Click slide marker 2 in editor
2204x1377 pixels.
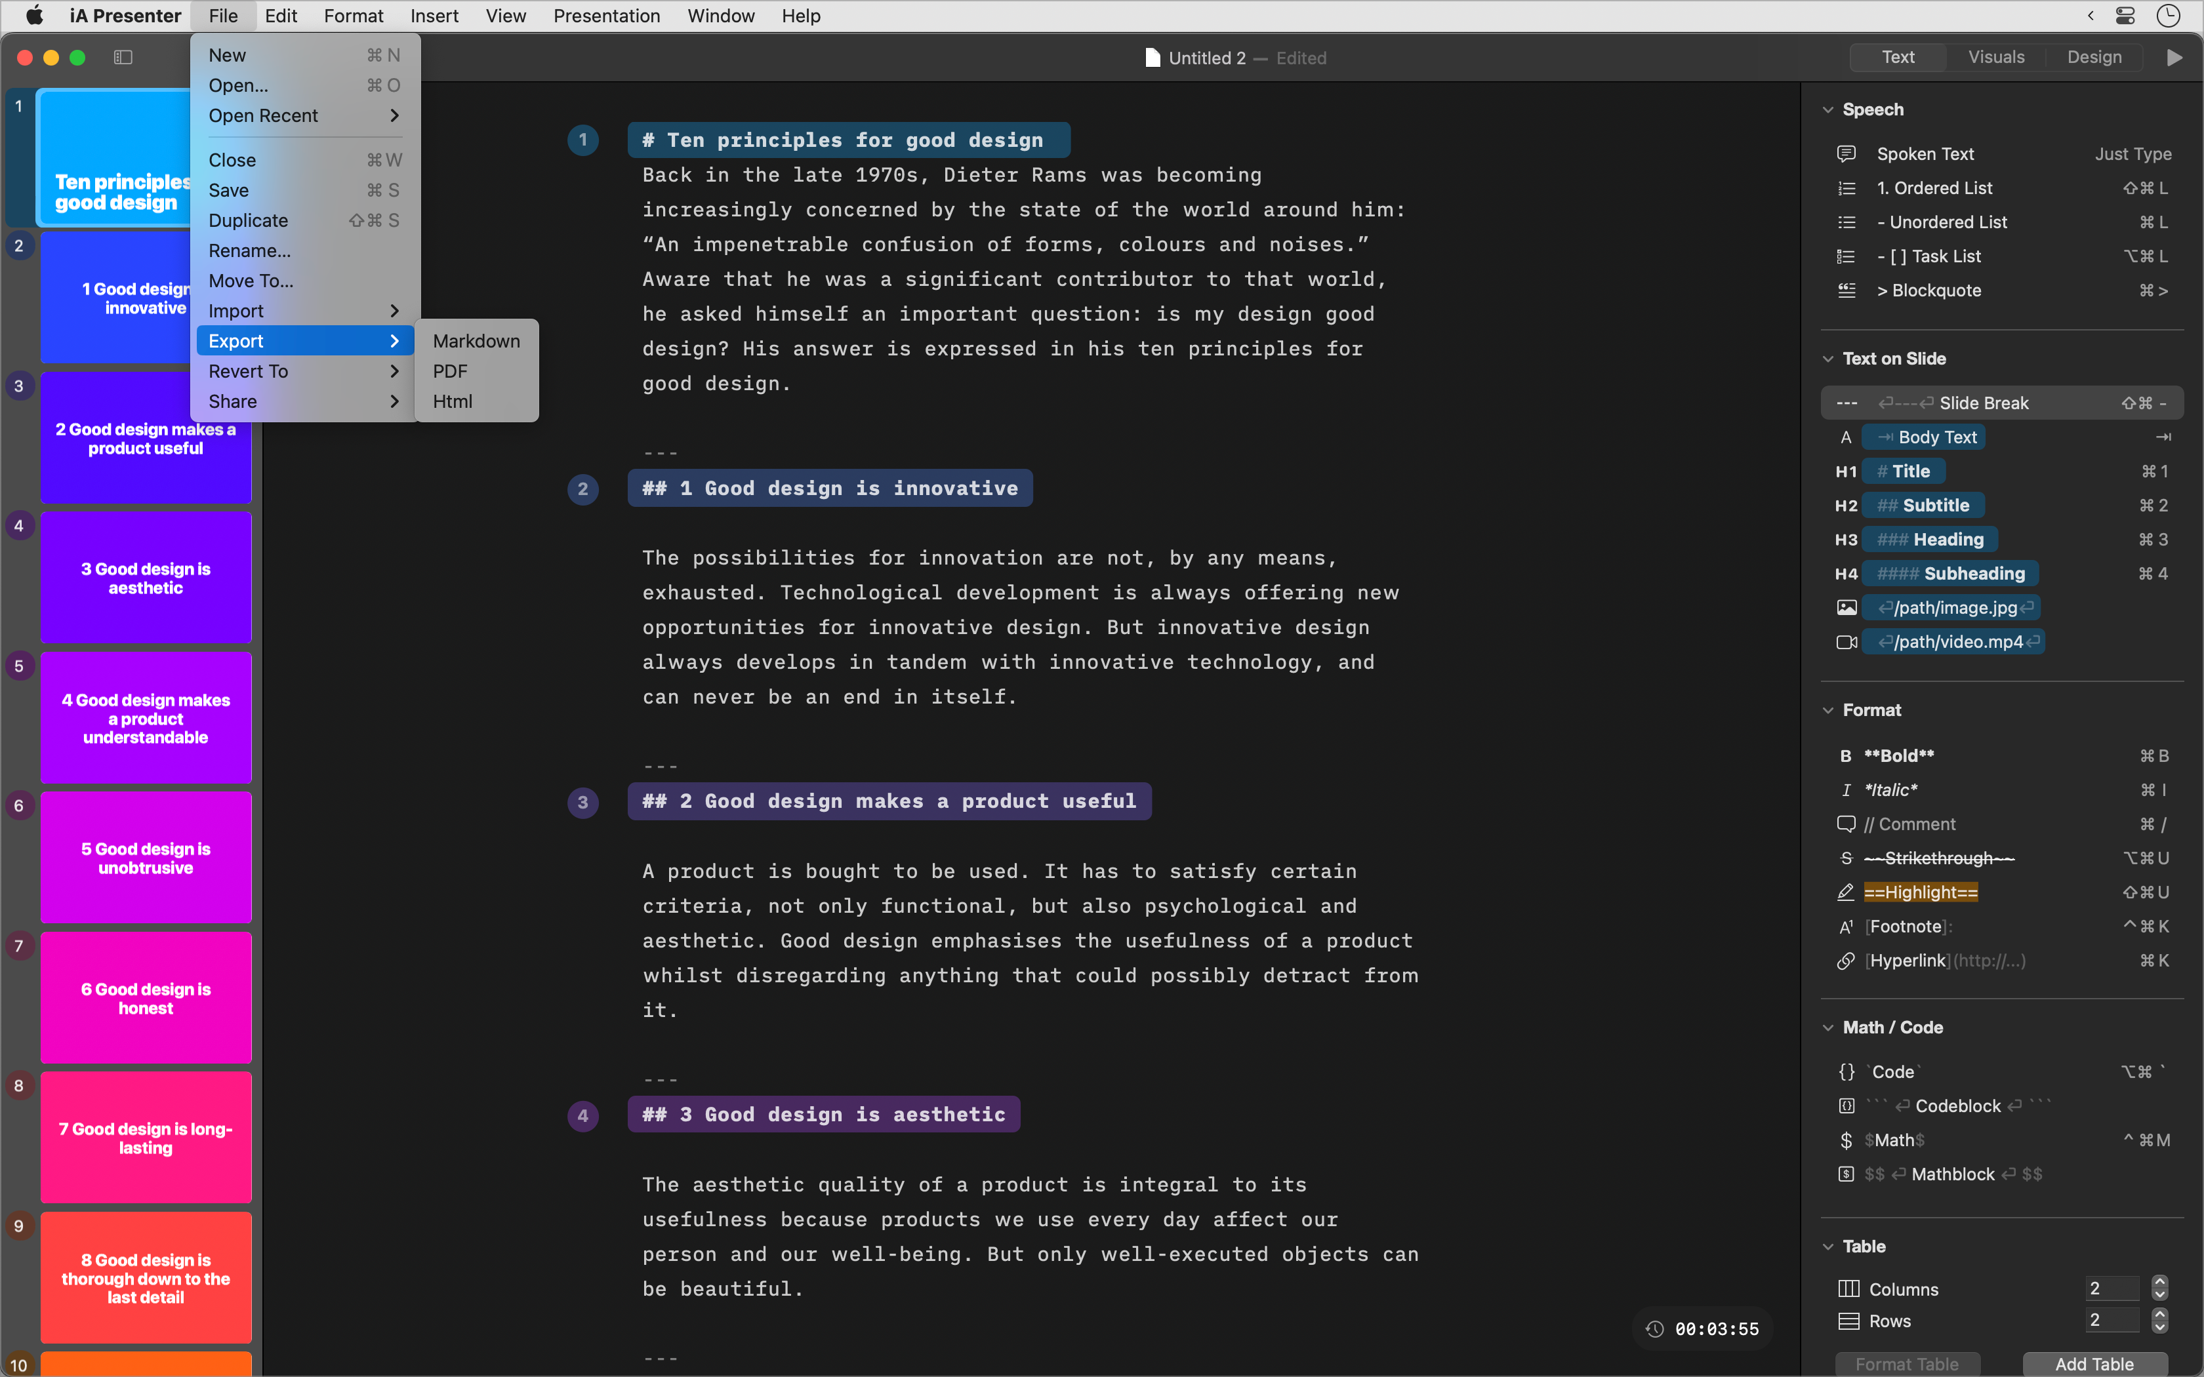point(583,489)
